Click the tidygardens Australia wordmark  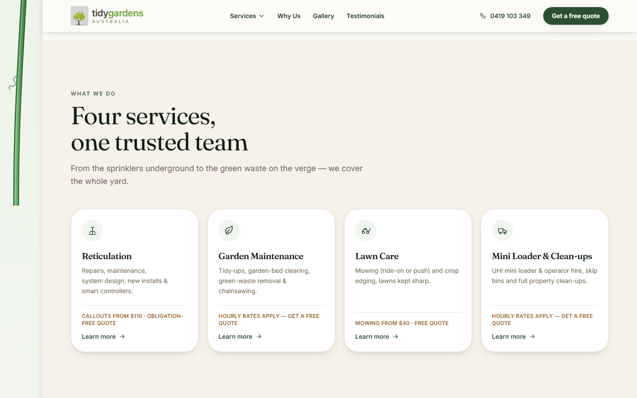(x=118, y=16)
